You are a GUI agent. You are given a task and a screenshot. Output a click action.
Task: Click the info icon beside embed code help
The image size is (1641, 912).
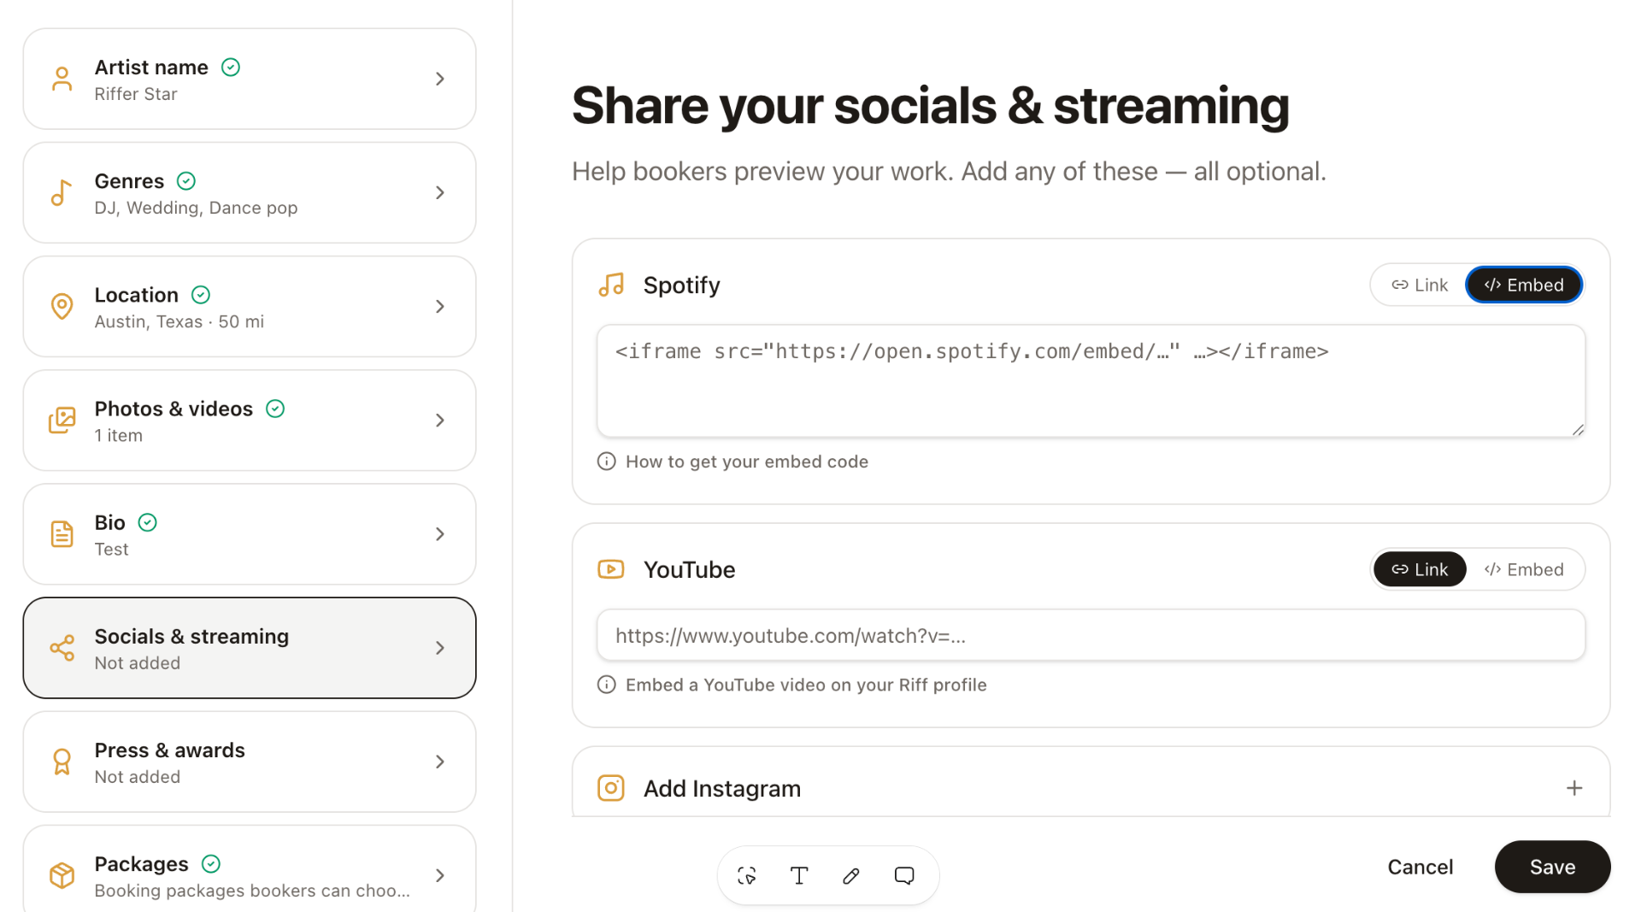[607, 462]
